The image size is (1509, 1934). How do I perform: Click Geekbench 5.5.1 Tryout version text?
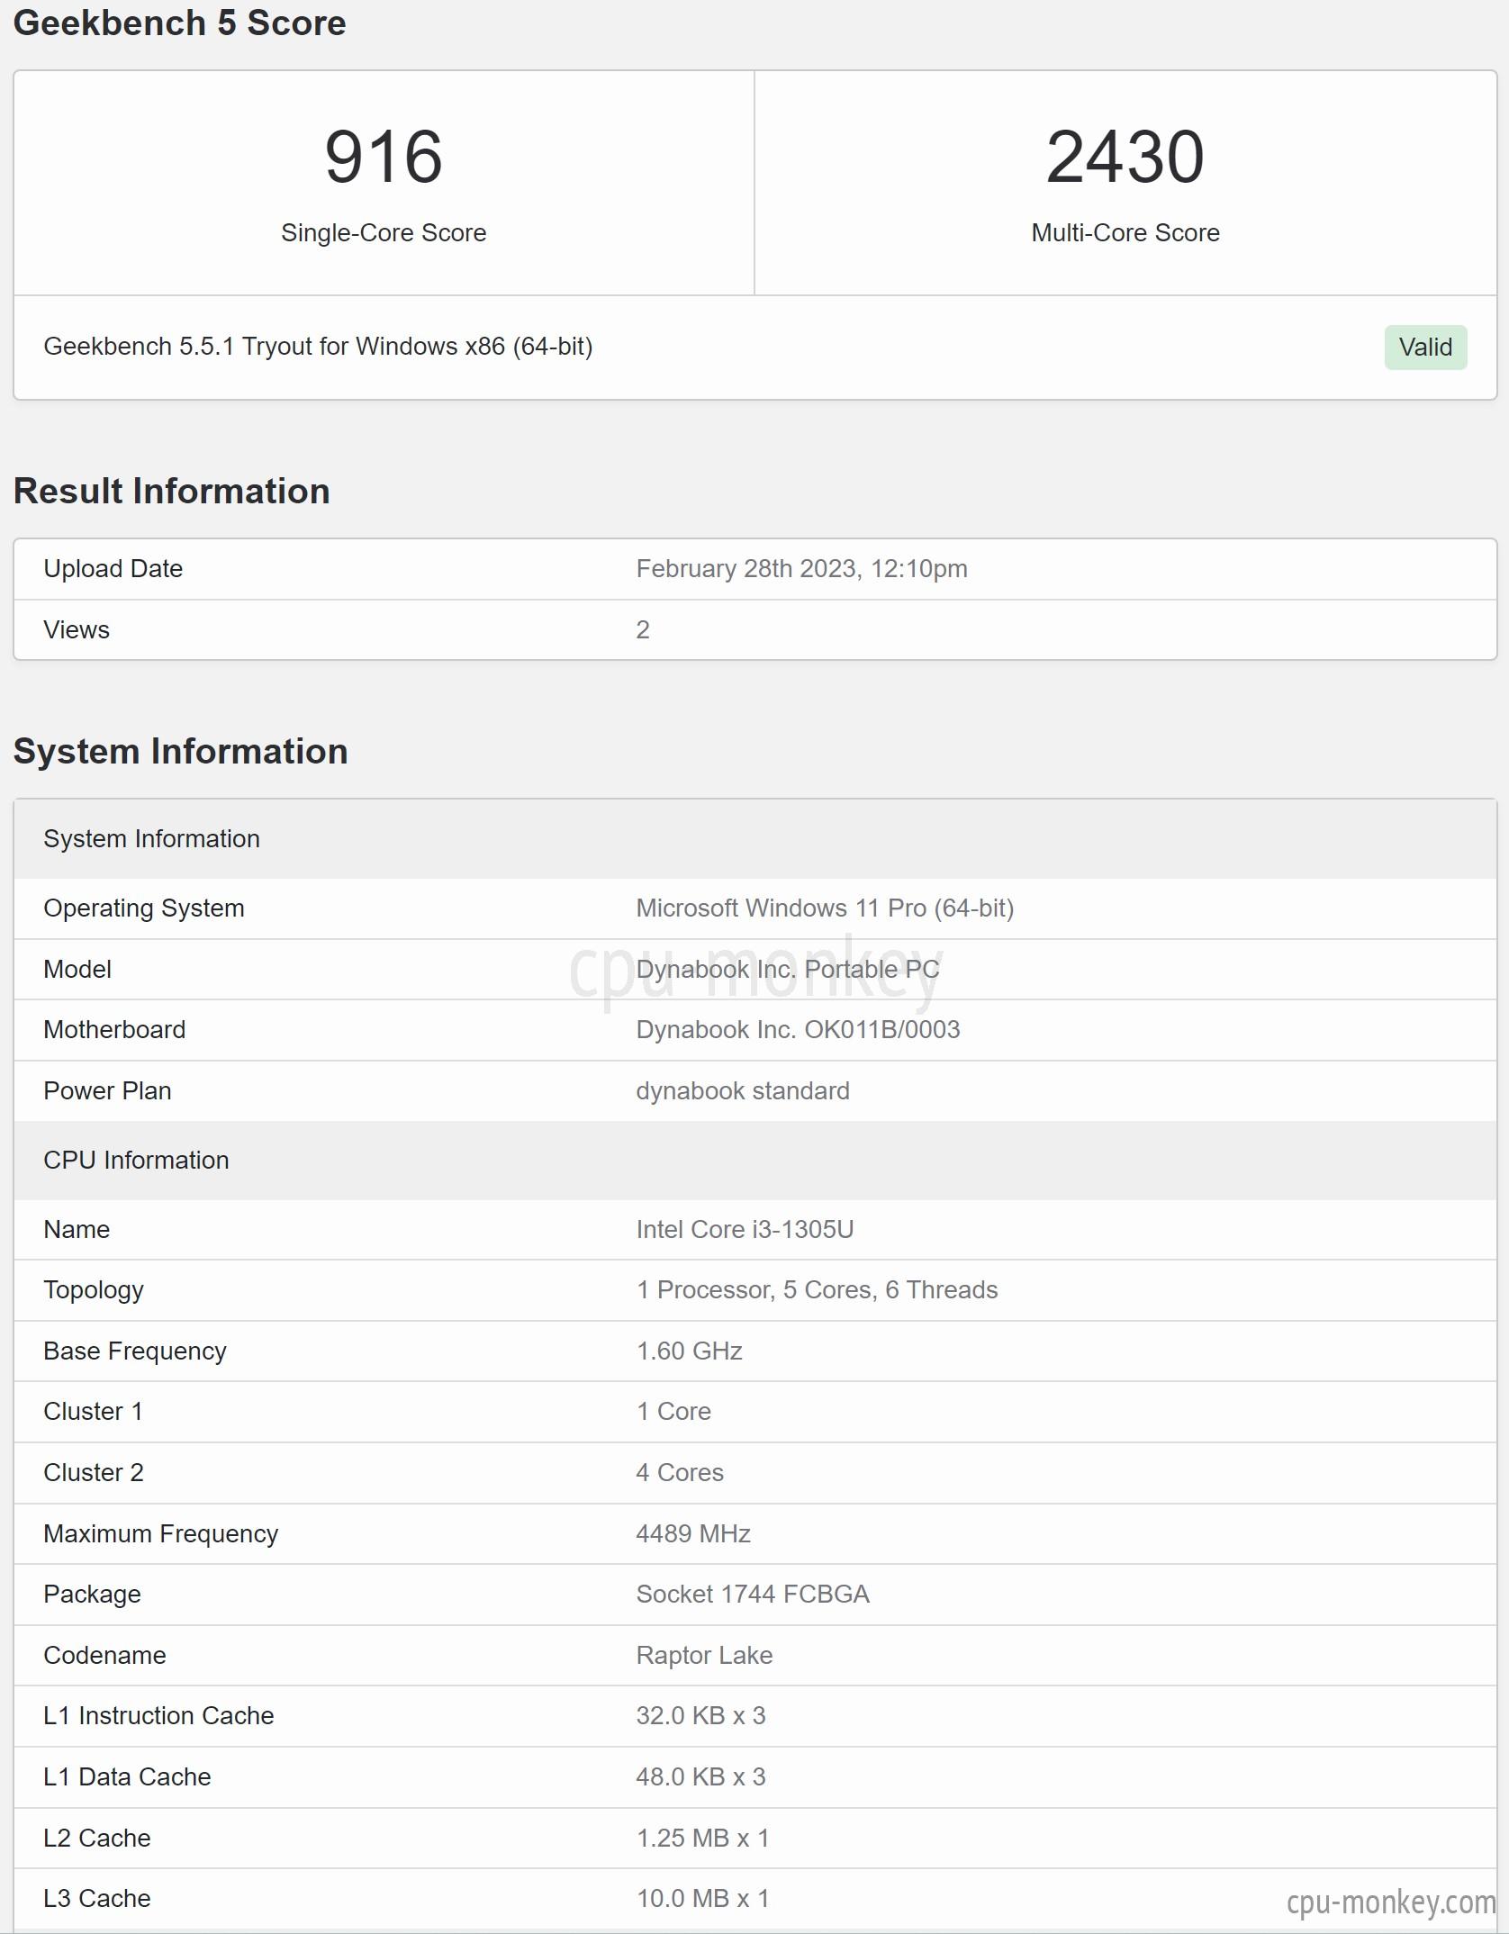tap(318, 347)
